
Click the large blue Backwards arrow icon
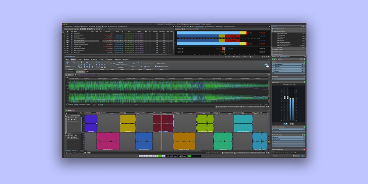68,63
